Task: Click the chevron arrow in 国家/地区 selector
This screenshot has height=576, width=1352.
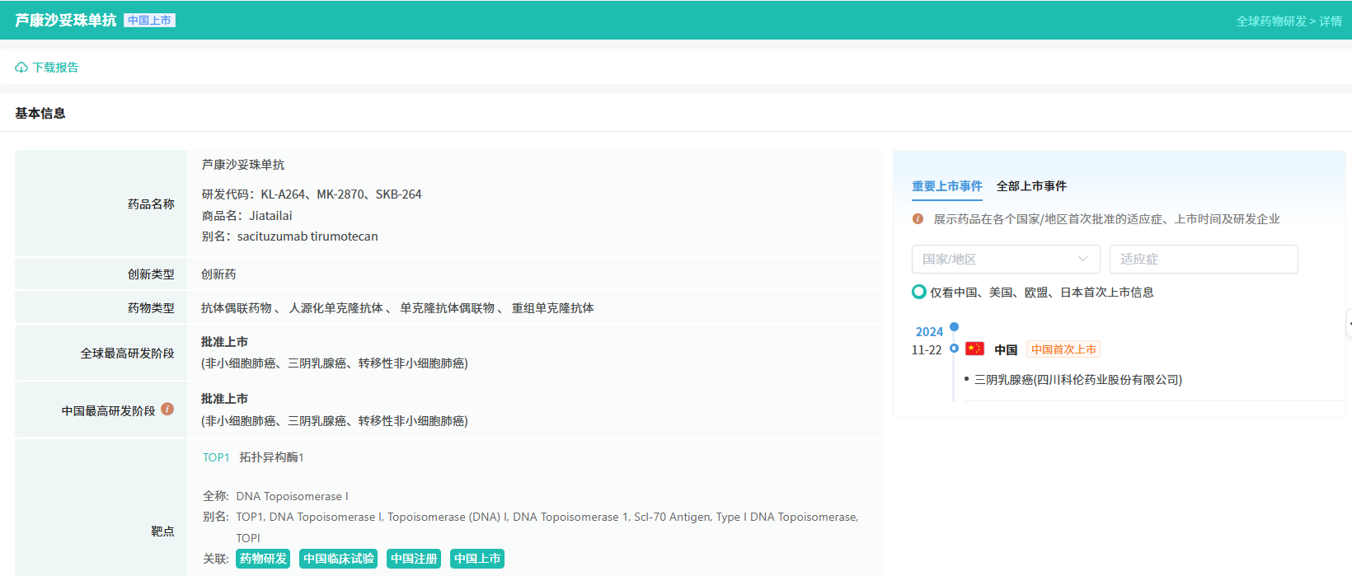Action: [x=1082, y=259]
